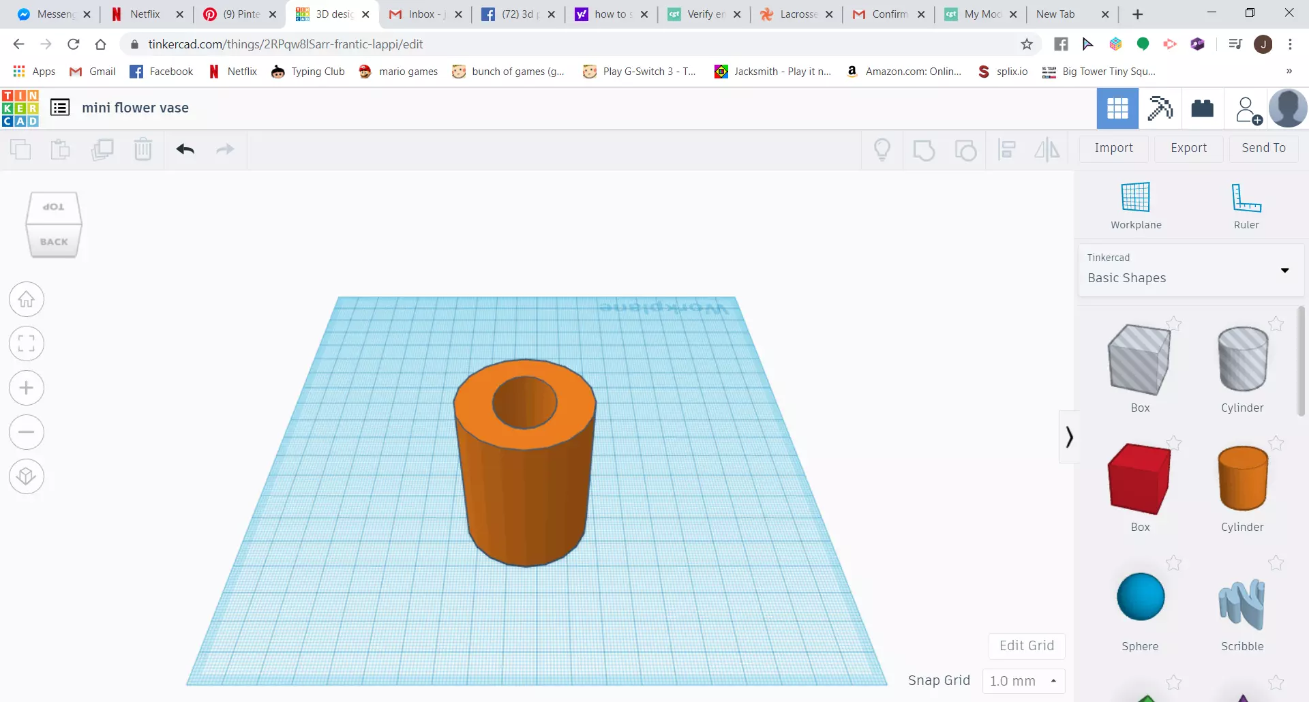This screenshot has height=702, width=1309.
Task: Select the striped hole Cylinder shape
Action: pos(1243,359)
